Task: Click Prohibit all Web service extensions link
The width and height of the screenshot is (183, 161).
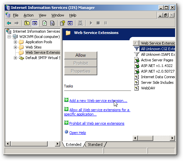Action: 97,123
